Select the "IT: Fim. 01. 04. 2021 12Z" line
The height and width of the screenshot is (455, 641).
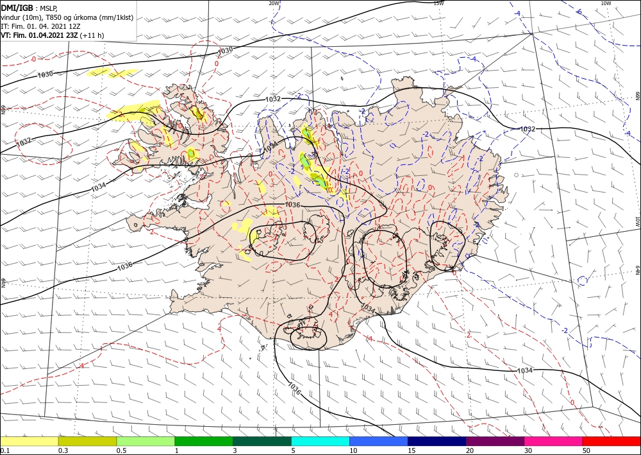tap(40, 26)
